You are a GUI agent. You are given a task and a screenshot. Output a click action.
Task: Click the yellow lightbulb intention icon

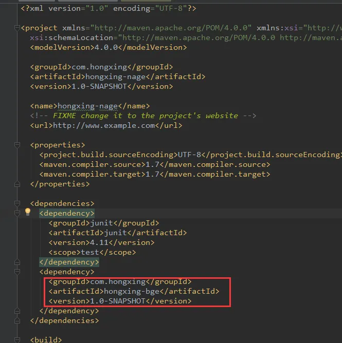pos(28,212)
